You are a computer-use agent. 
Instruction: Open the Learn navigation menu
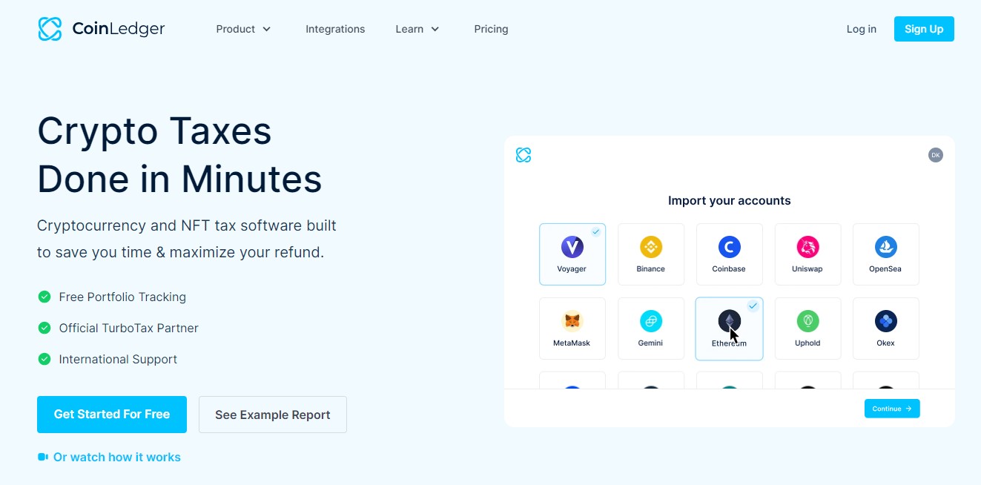(x=417, y=29)
